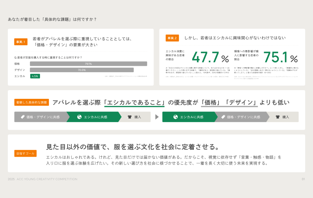Click the footer '2025 ACC YOUNG CREATIVITY COMPETITION'

[43, 179]
